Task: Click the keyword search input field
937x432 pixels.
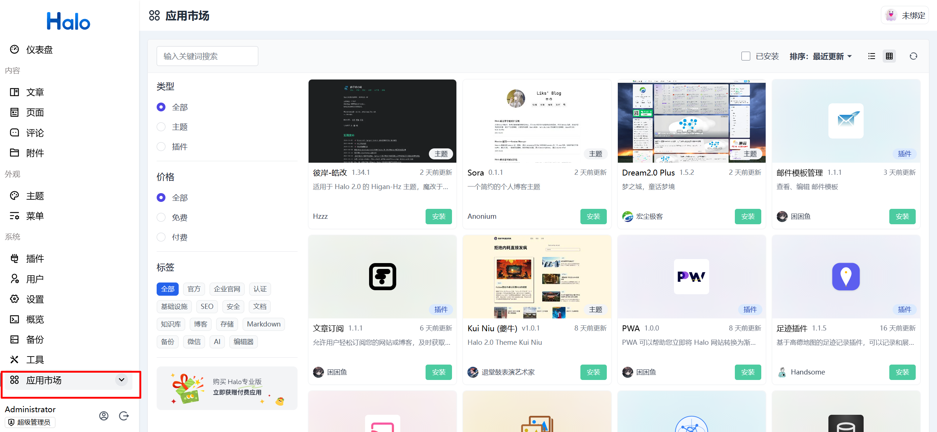Action: tap(207, 56)
